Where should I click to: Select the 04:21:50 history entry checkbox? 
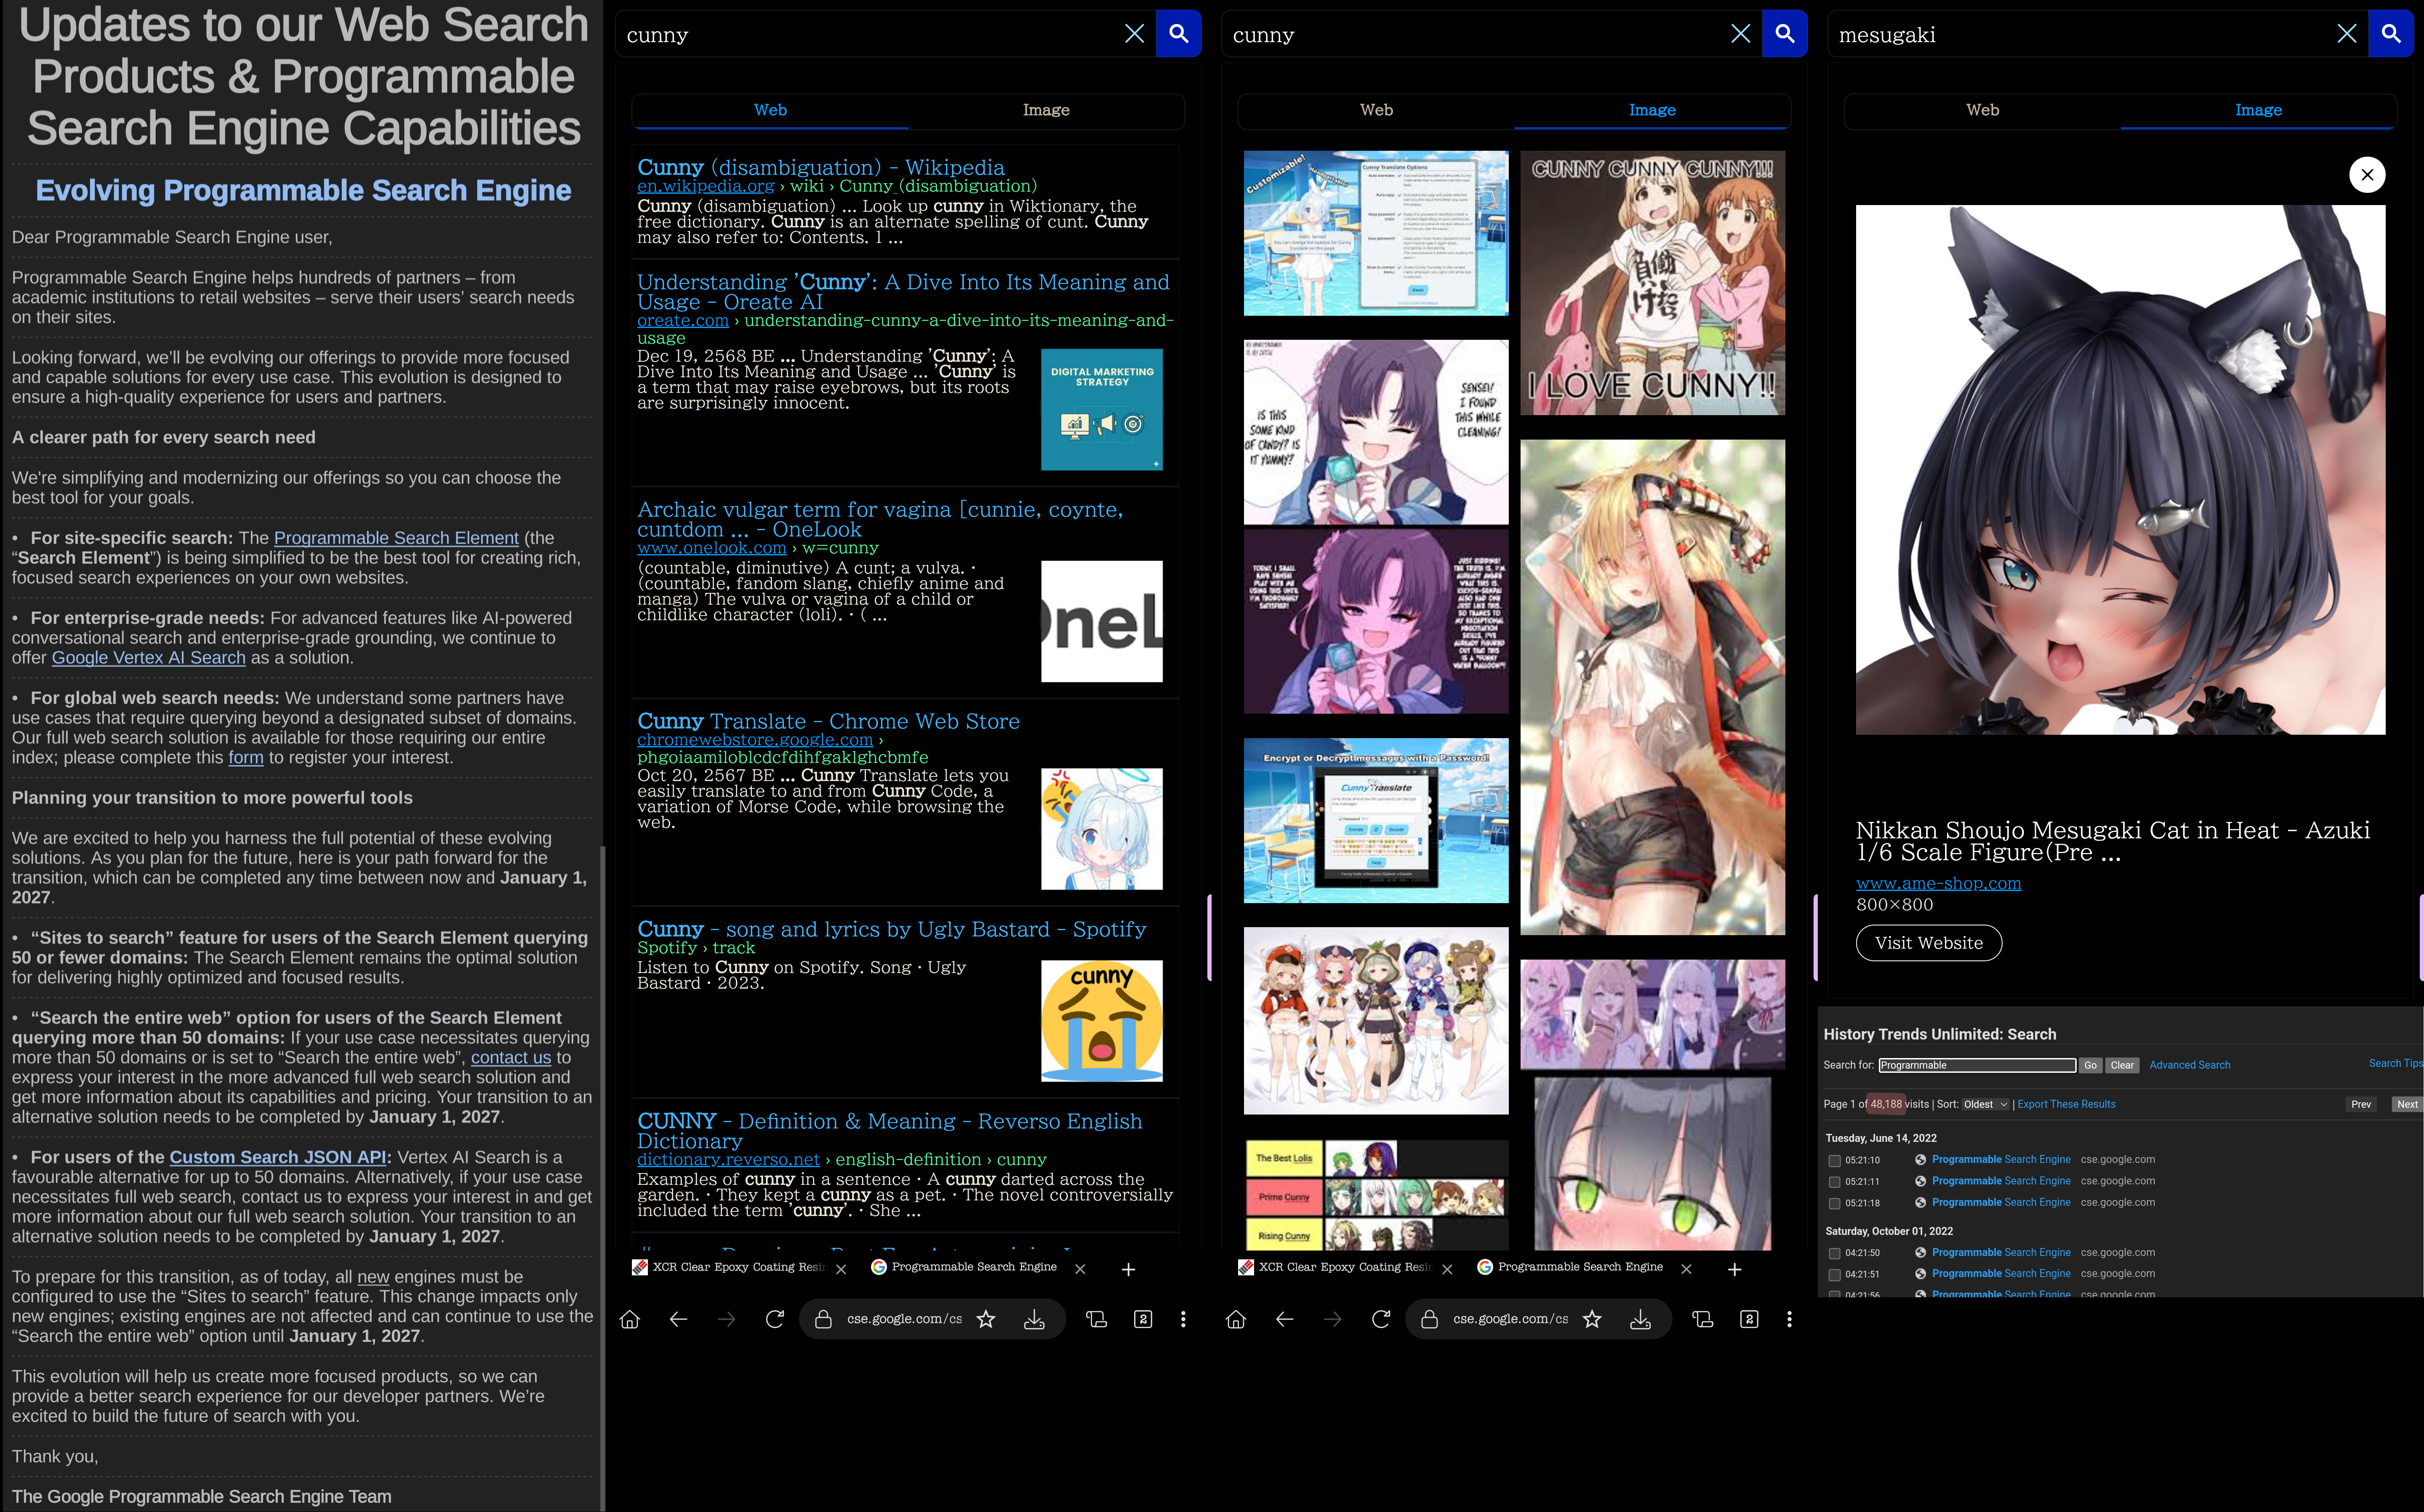click(1834, 1253)
